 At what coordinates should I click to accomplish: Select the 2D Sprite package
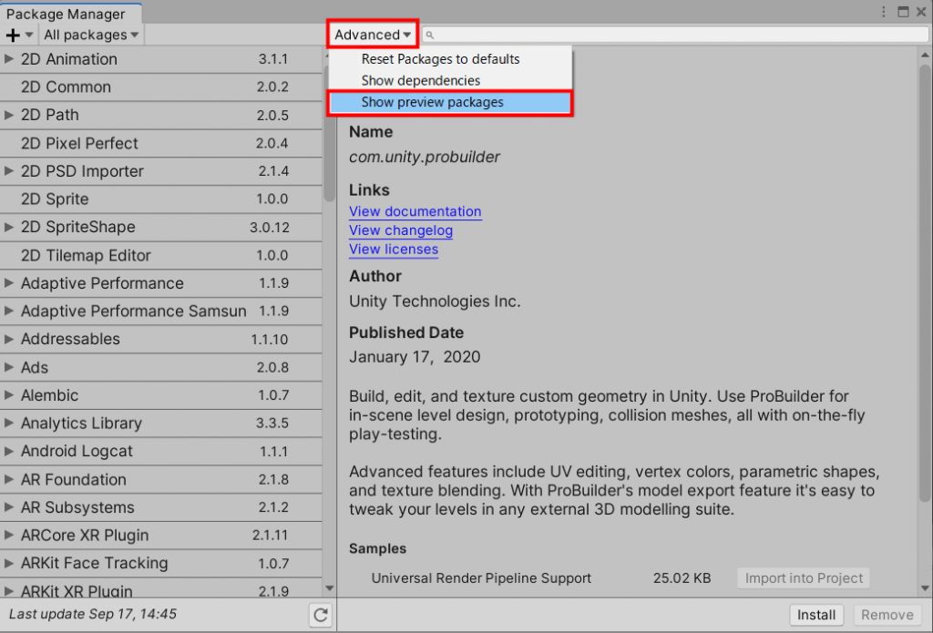coord(161,199)
